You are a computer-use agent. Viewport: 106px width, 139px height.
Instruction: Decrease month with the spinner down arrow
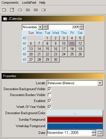tap(45, 28)
